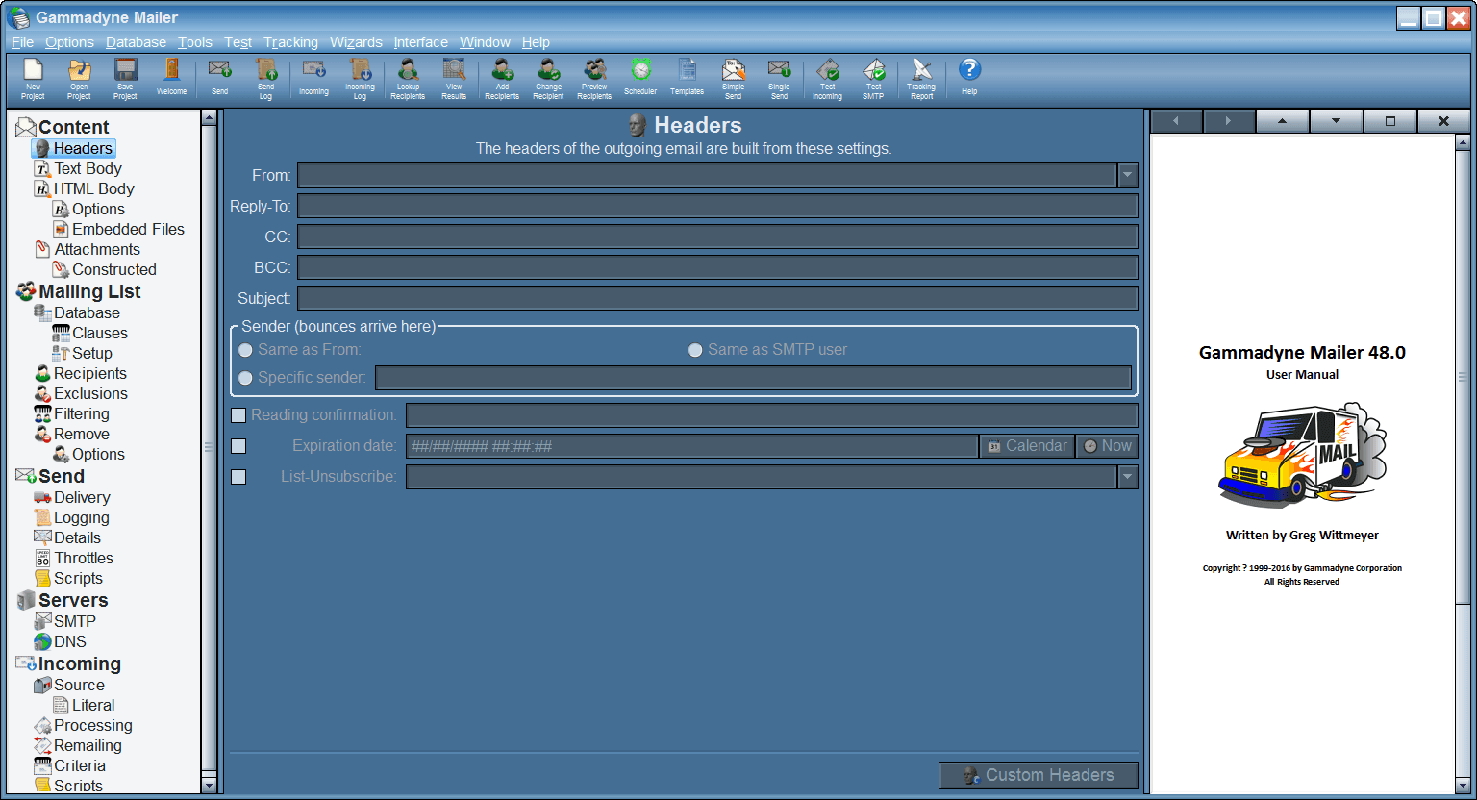1477x800 pixels.
Task: Click the Simple Send icon
Action: 733,79
